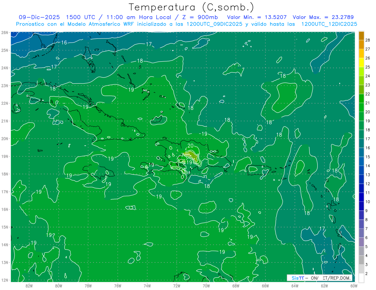Click the '16' contour label on the map

click(x=64, y=43)
